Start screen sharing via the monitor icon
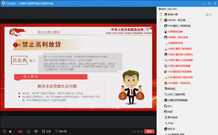Image resolution: width=218 pixels, height=135 pixels. [x=28, y=131]
